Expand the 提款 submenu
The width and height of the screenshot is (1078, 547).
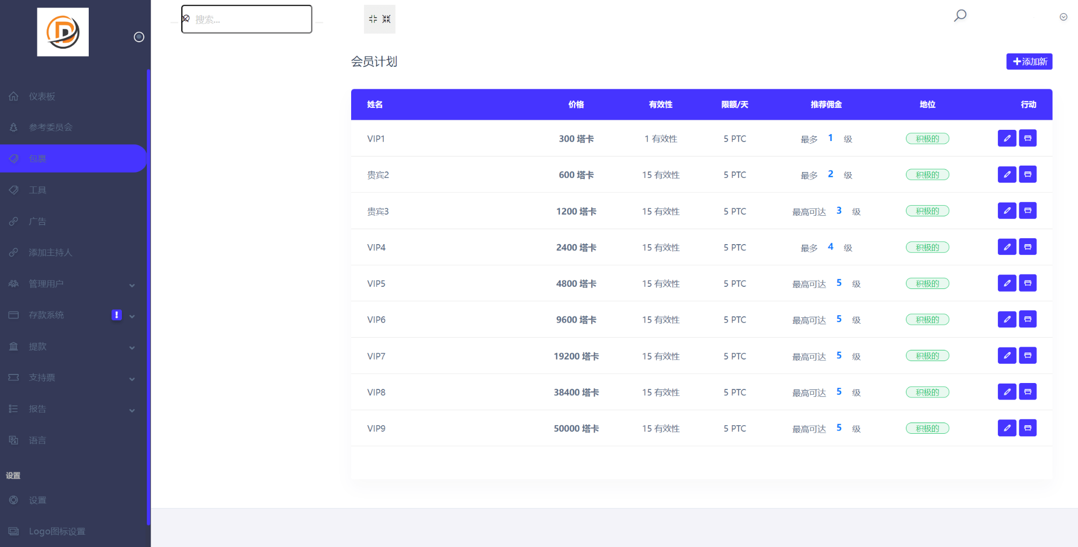coord(132,348)
